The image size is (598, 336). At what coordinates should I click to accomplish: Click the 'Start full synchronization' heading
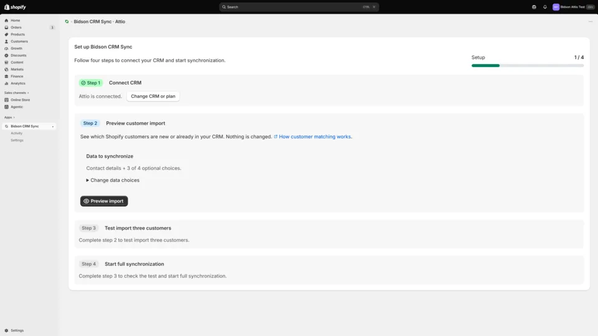(x=135, y=264)
